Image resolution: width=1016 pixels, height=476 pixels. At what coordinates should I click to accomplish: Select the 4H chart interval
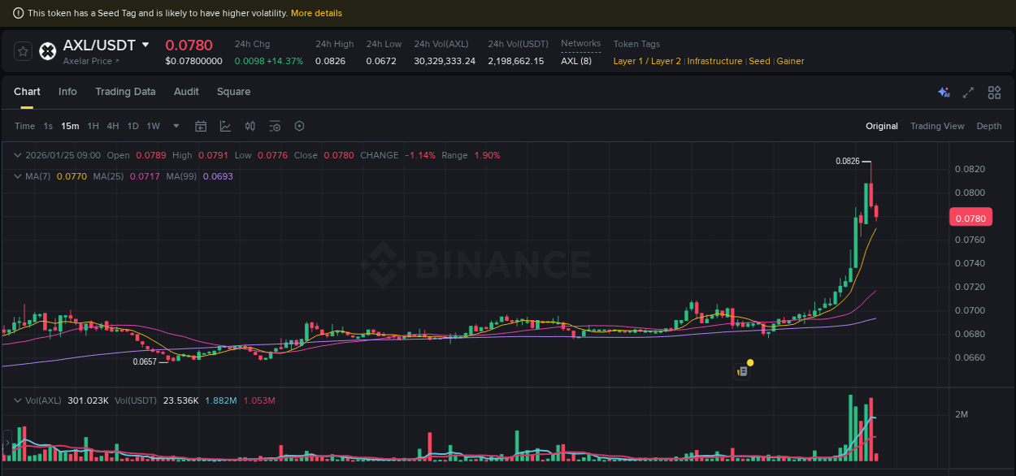pos(112,126)
